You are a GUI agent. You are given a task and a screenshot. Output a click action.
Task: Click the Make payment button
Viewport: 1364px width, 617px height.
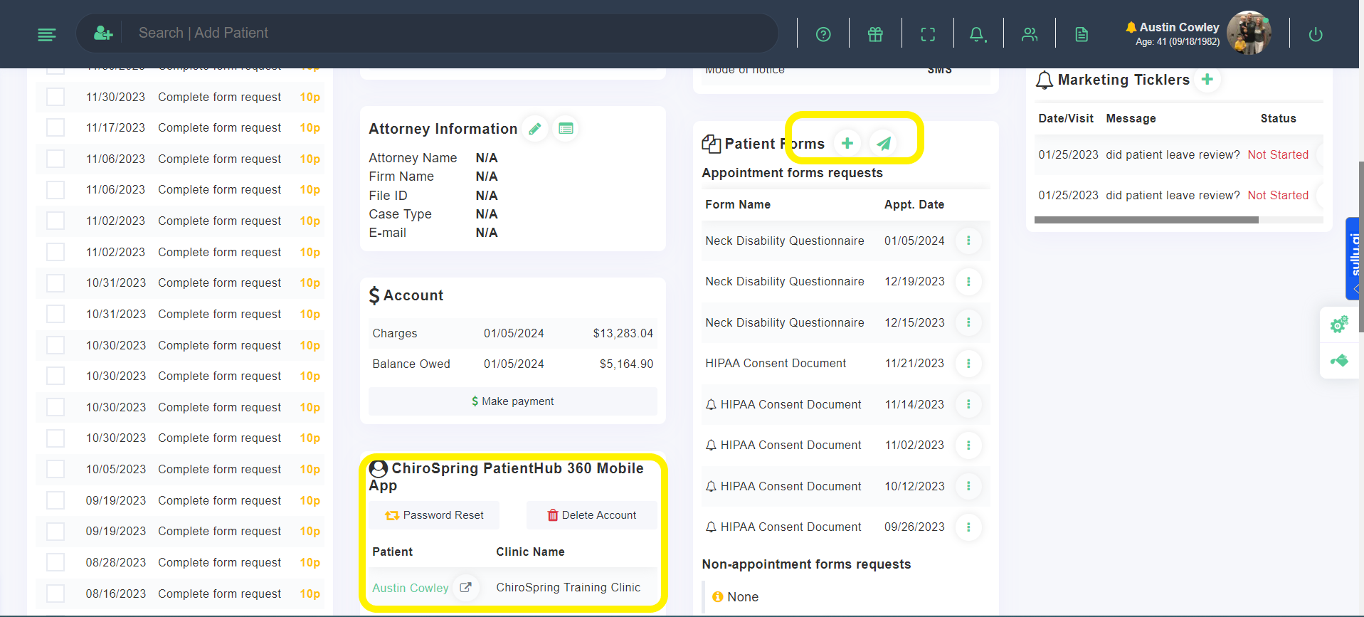[513, 401]
